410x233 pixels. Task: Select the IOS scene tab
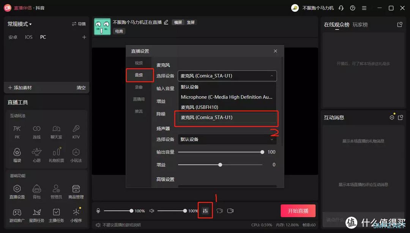pyautogui.click(x=29, y=37)
